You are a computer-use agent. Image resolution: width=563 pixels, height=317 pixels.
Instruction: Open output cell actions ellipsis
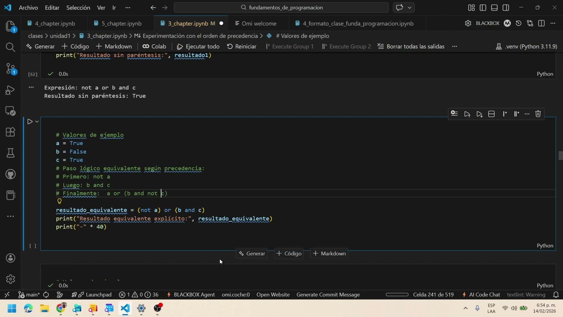[31, 87]
